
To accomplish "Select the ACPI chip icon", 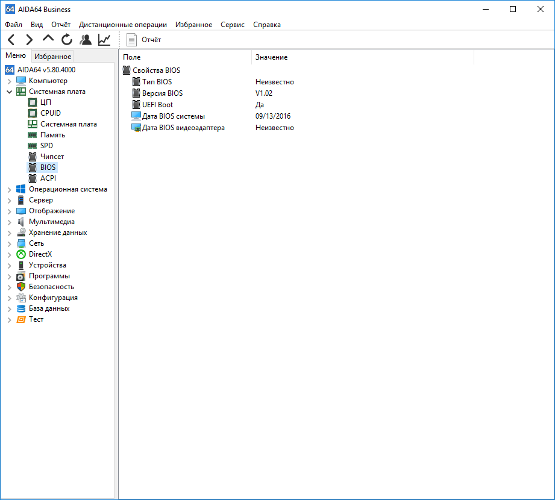I will tap(32, 178).
